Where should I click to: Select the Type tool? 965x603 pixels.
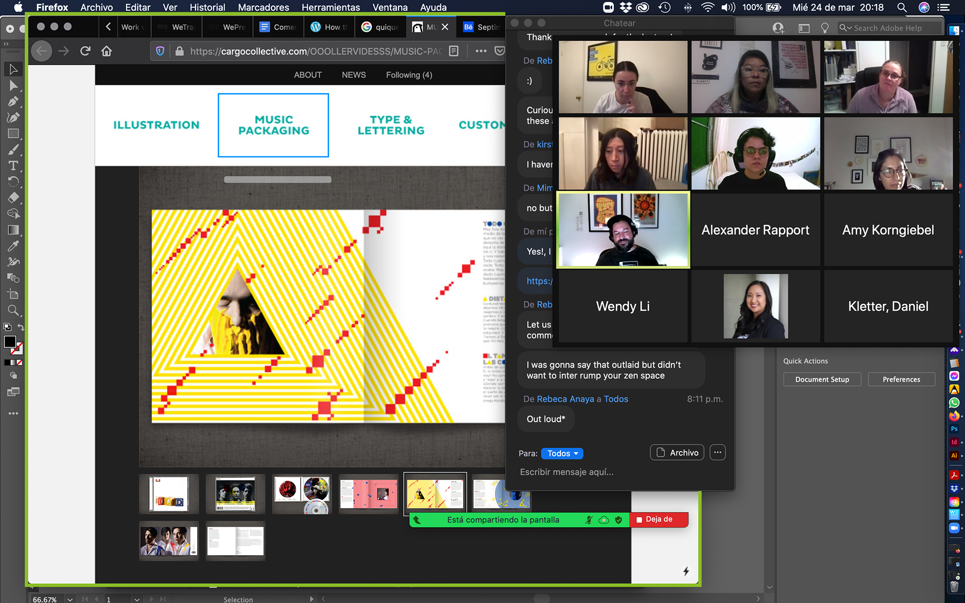pos(13,166)
